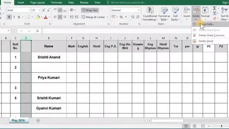Select the Play 2016 sheet tab
The image size is (229, 129).
point(18,120)
